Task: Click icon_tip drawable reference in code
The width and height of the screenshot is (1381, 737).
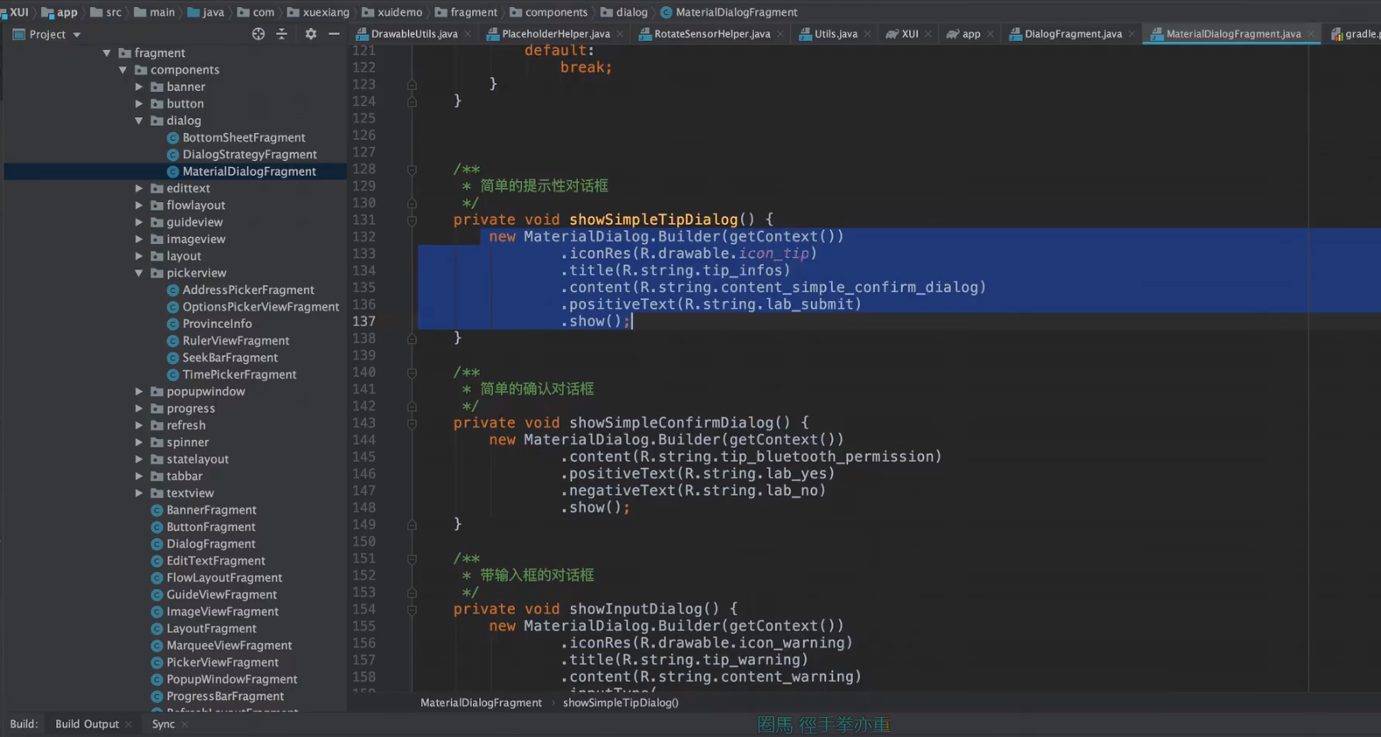Action: (774, 254)
